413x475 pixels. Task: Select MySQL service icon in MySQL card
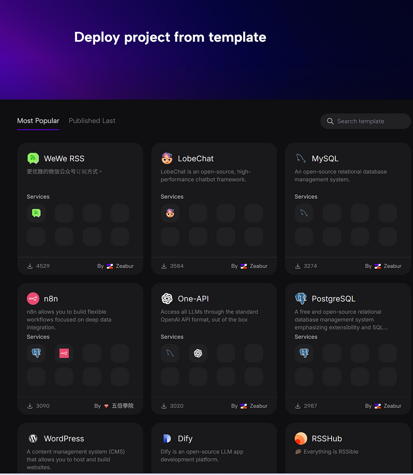point(304,213)
